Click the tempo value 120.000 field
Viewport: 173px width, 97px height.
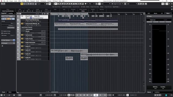pyautogui.click(x=132, y=95)
